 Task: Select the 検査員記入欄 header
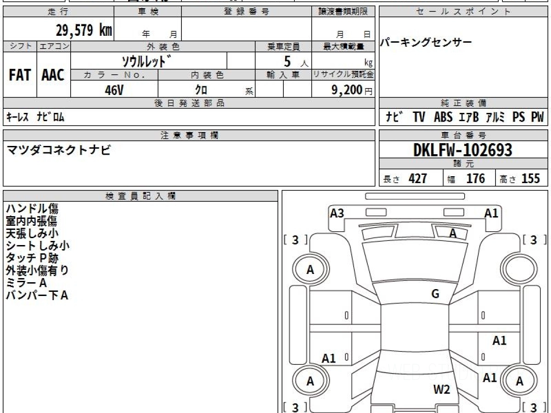point(141,196)
